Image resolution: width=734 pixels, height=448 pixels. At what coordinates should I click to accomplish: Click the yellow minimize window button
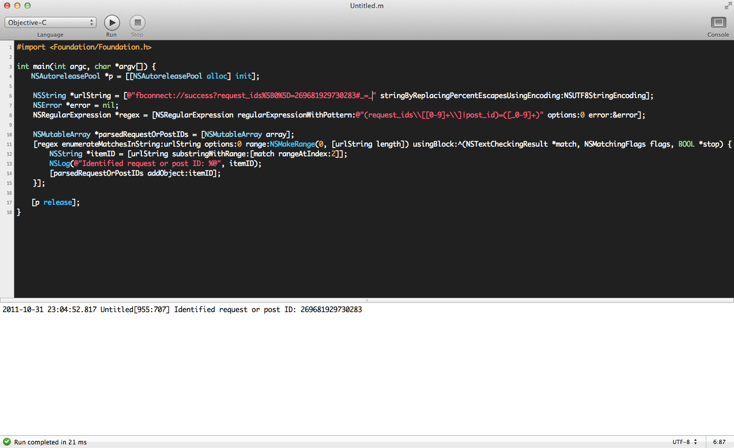[17, 6]
